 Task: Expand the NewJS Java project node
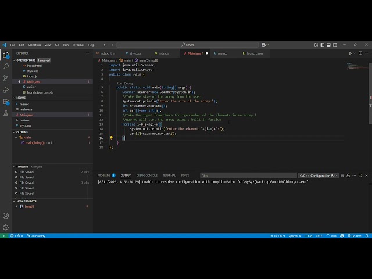point(16,206)
